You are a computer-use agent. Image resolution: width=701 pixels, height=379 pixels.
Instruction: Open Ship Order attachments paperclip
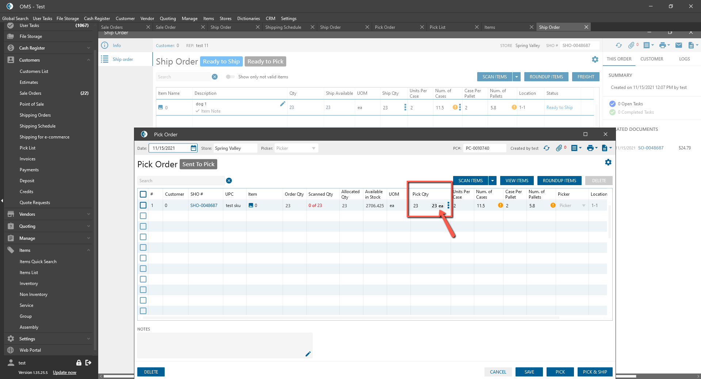631,45
